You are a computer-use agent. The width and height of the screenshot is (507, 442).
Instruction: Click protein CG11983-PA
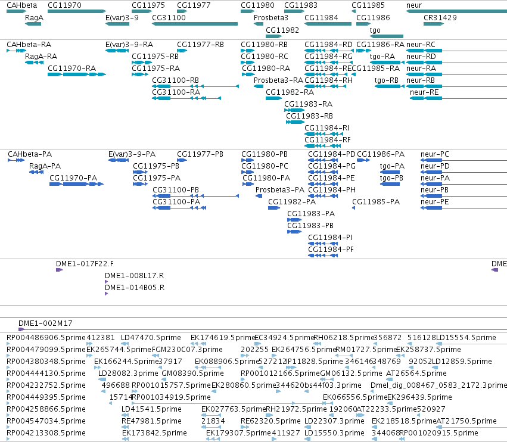tap(311, 214)
